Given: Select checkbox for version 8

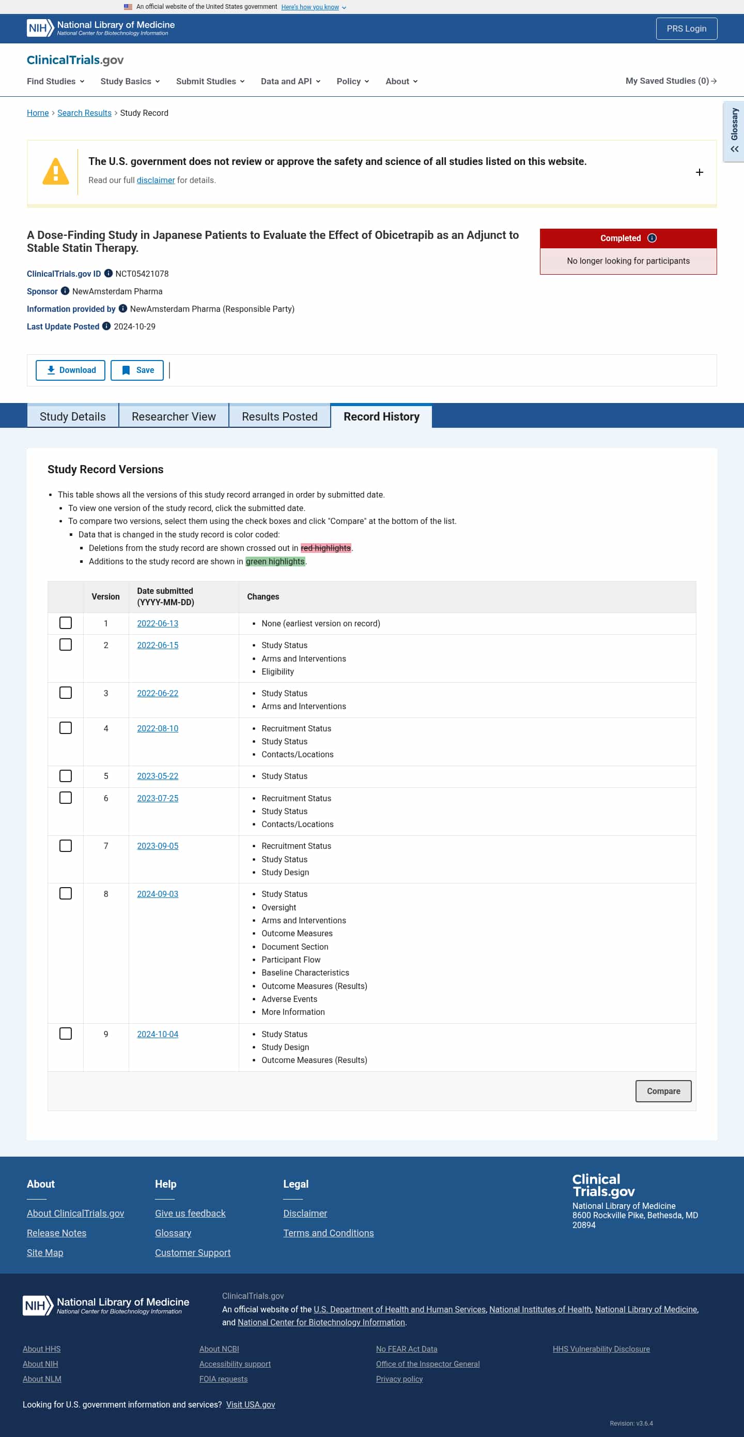Looking at the screenshot, I should click(x=66, y=893).
